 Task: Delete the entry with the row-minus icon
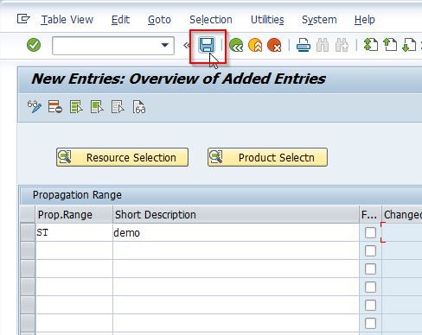(55, 107)
